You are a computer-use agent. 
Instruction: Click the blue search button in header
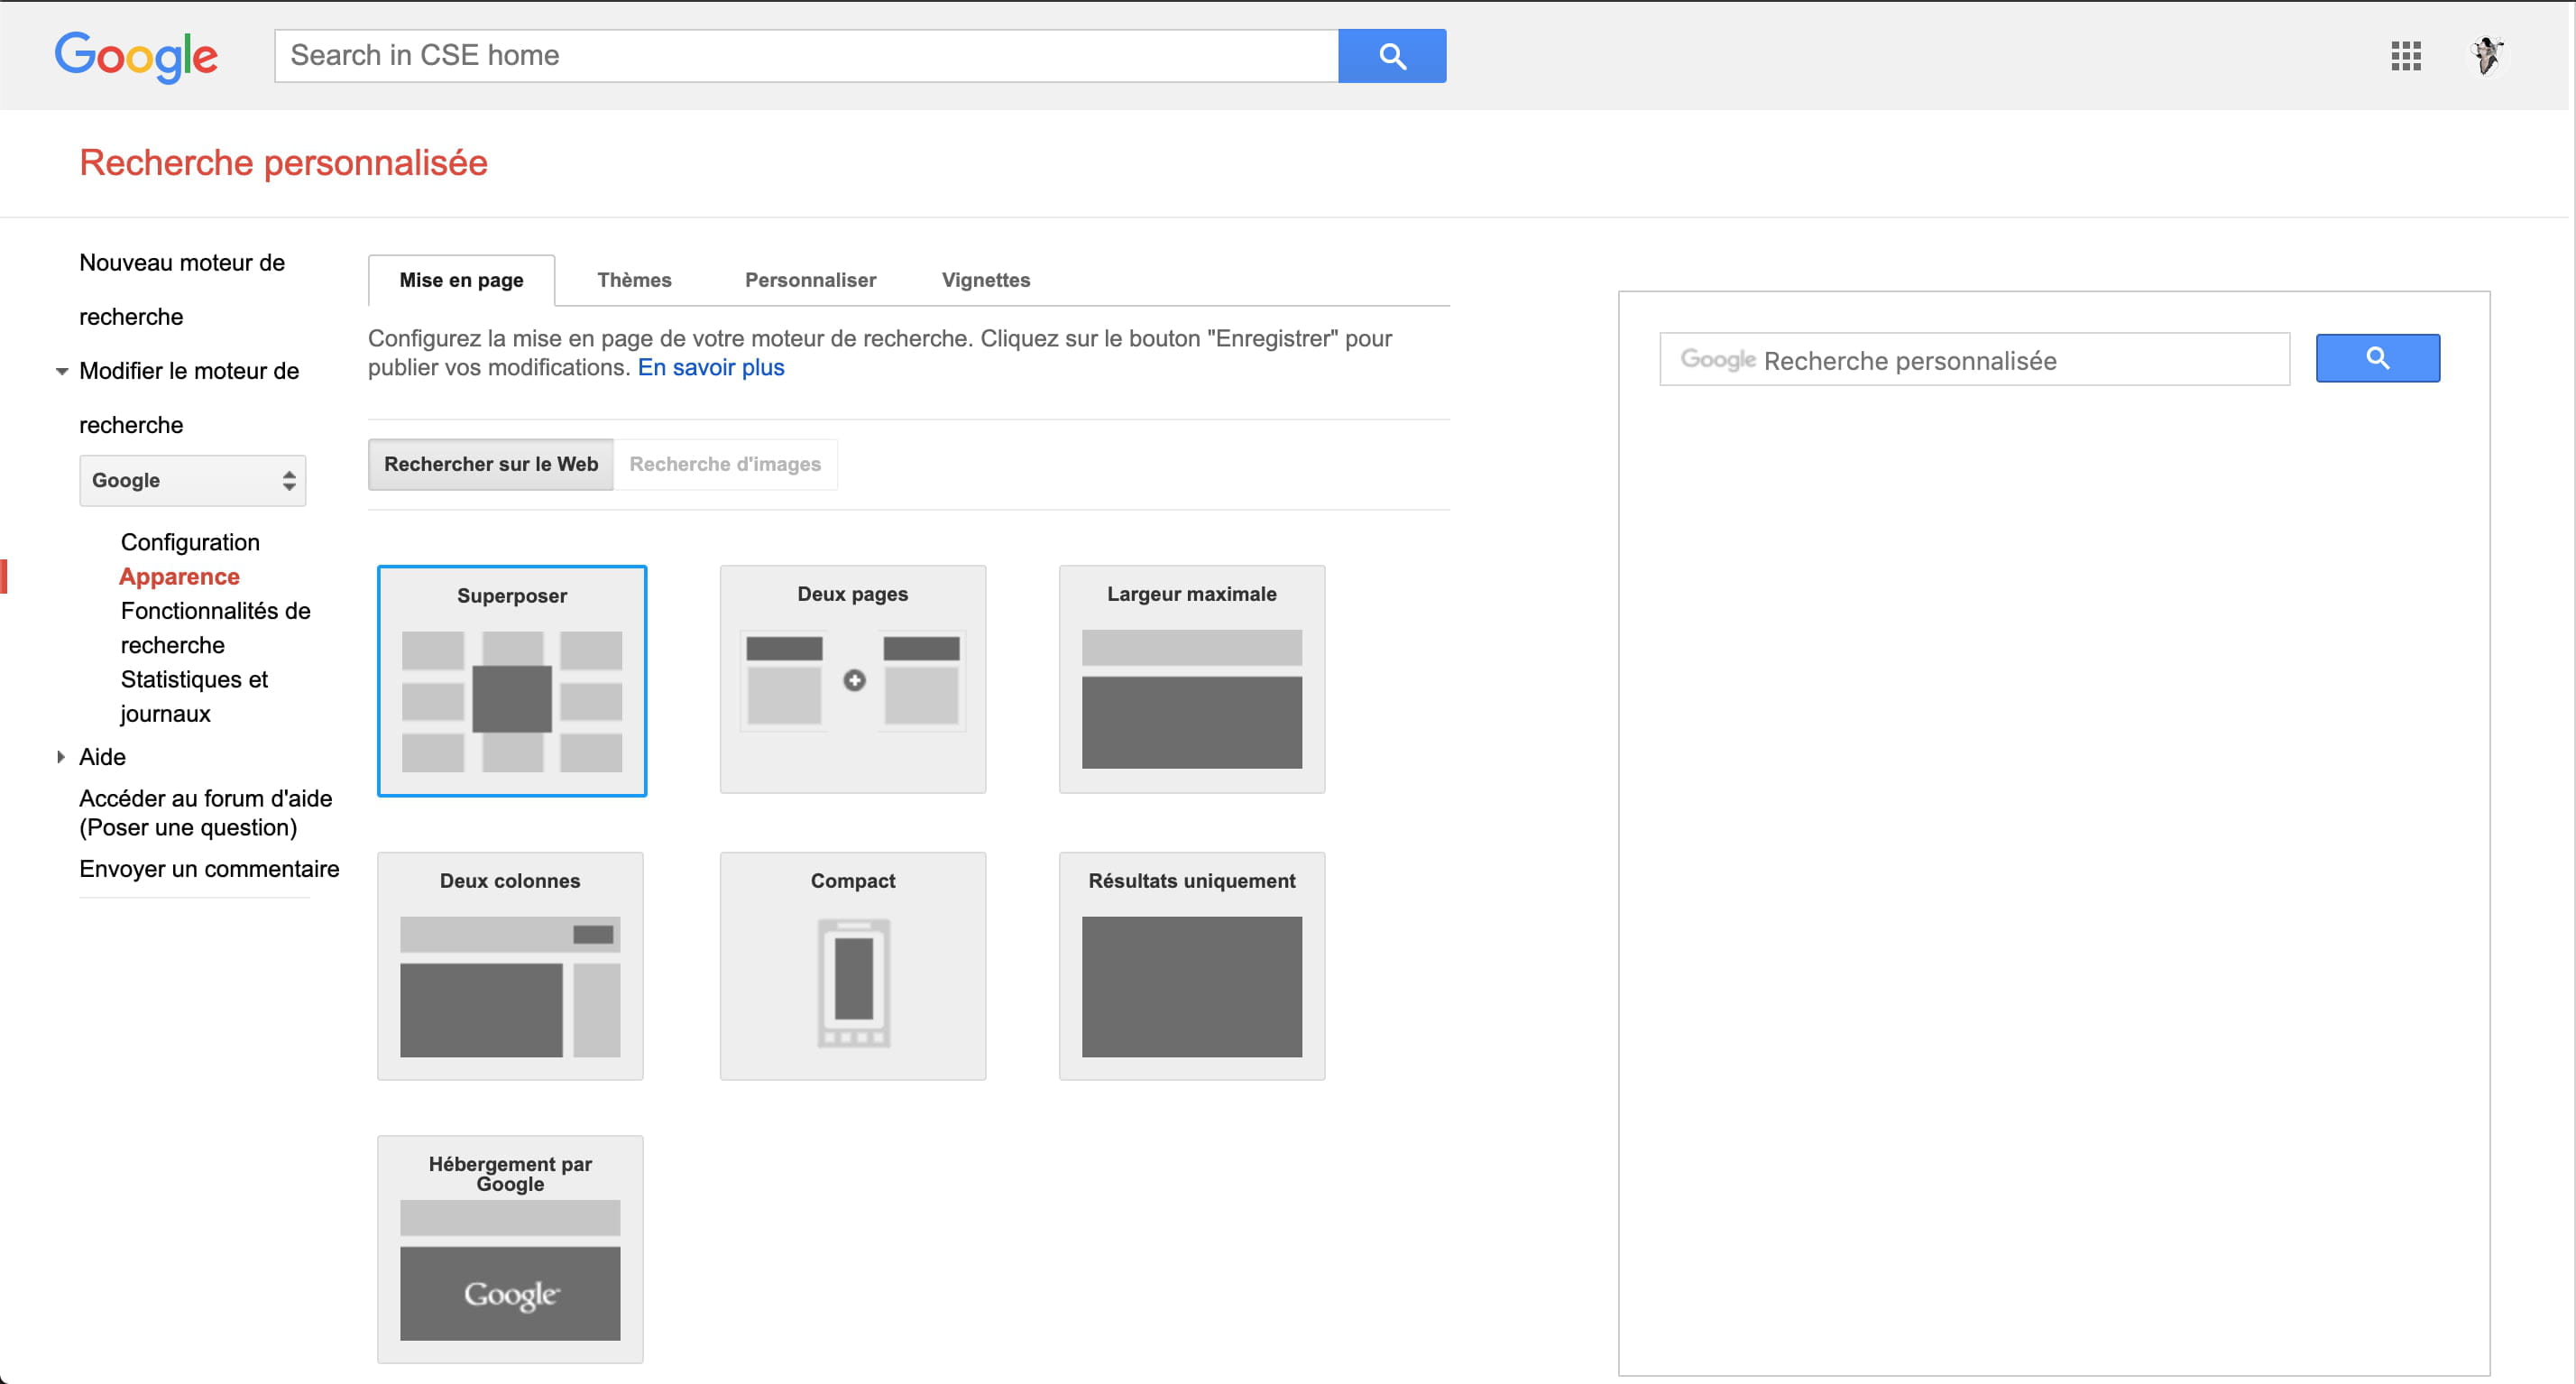(x=1392, y=56)
